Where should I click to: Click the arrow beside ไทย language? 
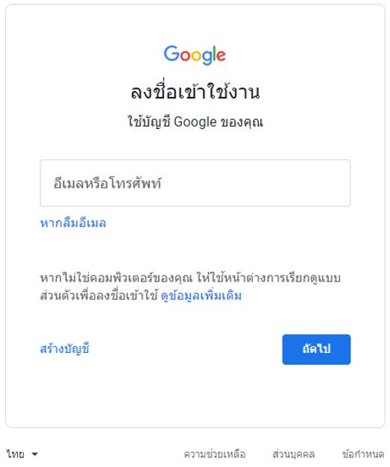click(x=34, y=454)
